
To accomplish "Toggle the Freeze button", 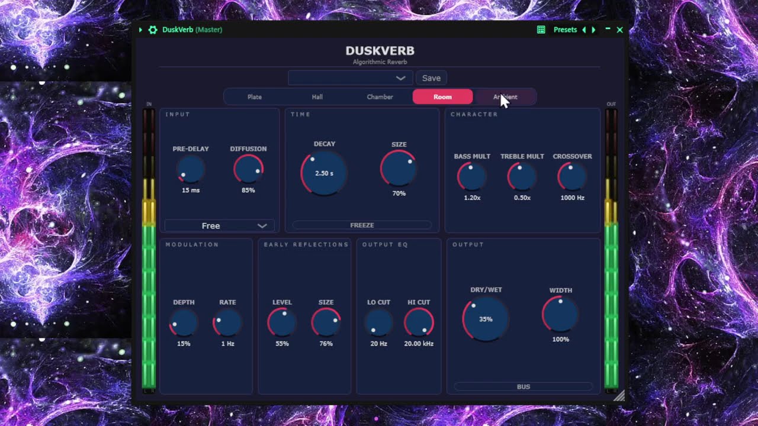I will click(x=362, y=225).
